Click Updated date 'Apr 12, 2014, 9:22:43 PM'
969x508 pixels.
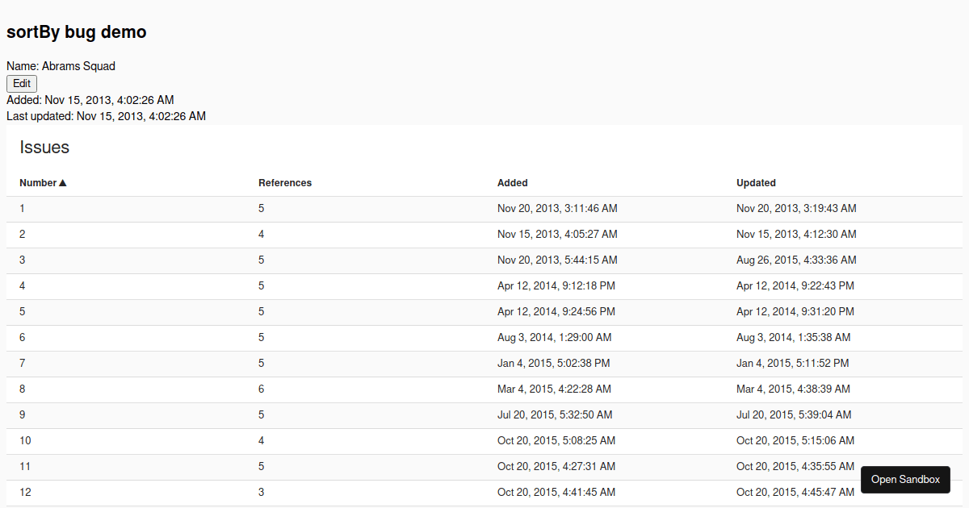pyautogui.click(x=795, y=286)
